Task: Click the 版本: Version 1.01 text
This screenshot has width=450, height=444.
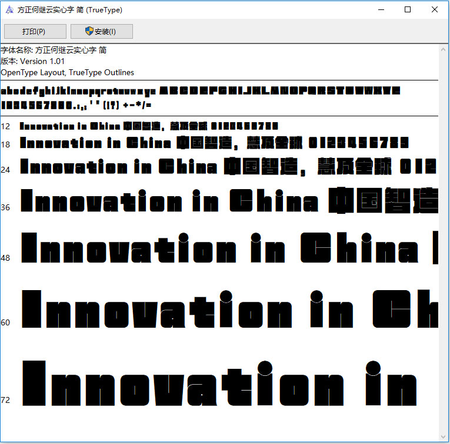Action: [33, 61]
